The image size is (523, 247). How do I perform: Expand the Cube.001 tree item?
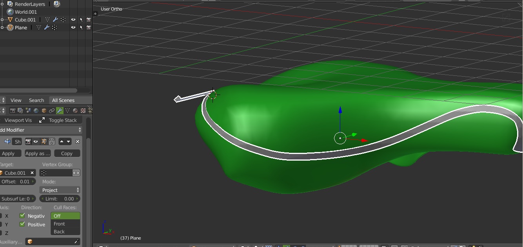pos(2,20)
